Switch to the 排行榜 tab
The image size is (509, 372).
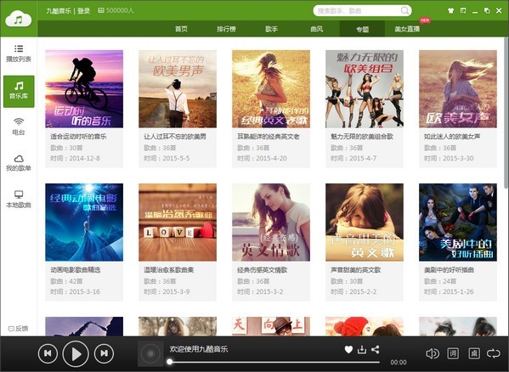point(226,29)
